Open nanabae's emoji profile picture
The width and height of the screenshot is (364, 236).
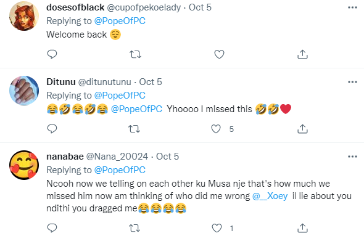(x=24, y=165)
